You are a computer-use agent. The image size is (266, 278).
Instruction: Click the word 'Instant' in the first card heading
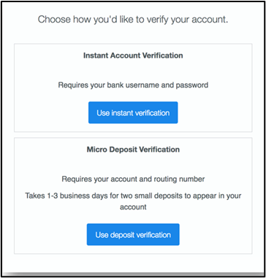click(x=96, y=55)
